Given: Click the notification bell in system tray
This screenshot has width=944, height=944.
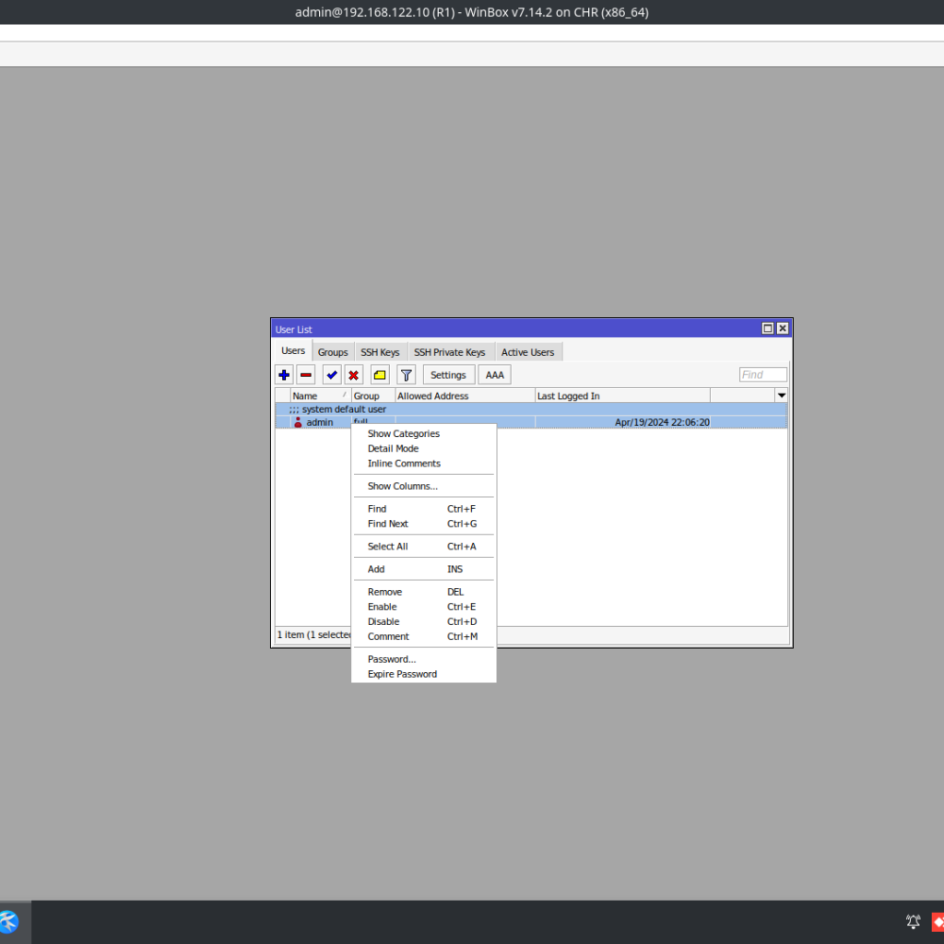Looking at the screenshot, I should pyautogui.click(x=914, y=922).
